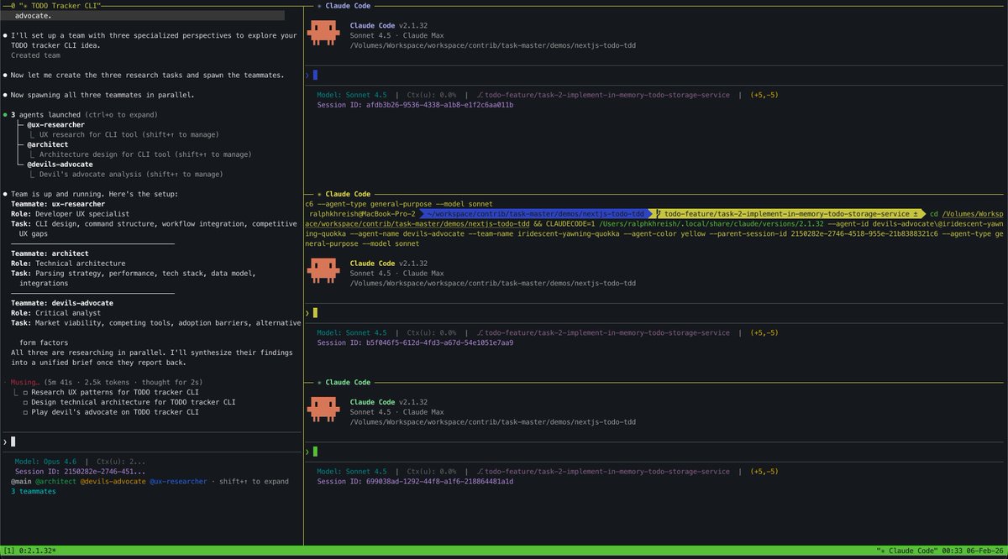The height and width of the screenshot is (559, 1008).
Task: Click the green cursor prompt in the bottom-right pane
Action: (315, 451)
